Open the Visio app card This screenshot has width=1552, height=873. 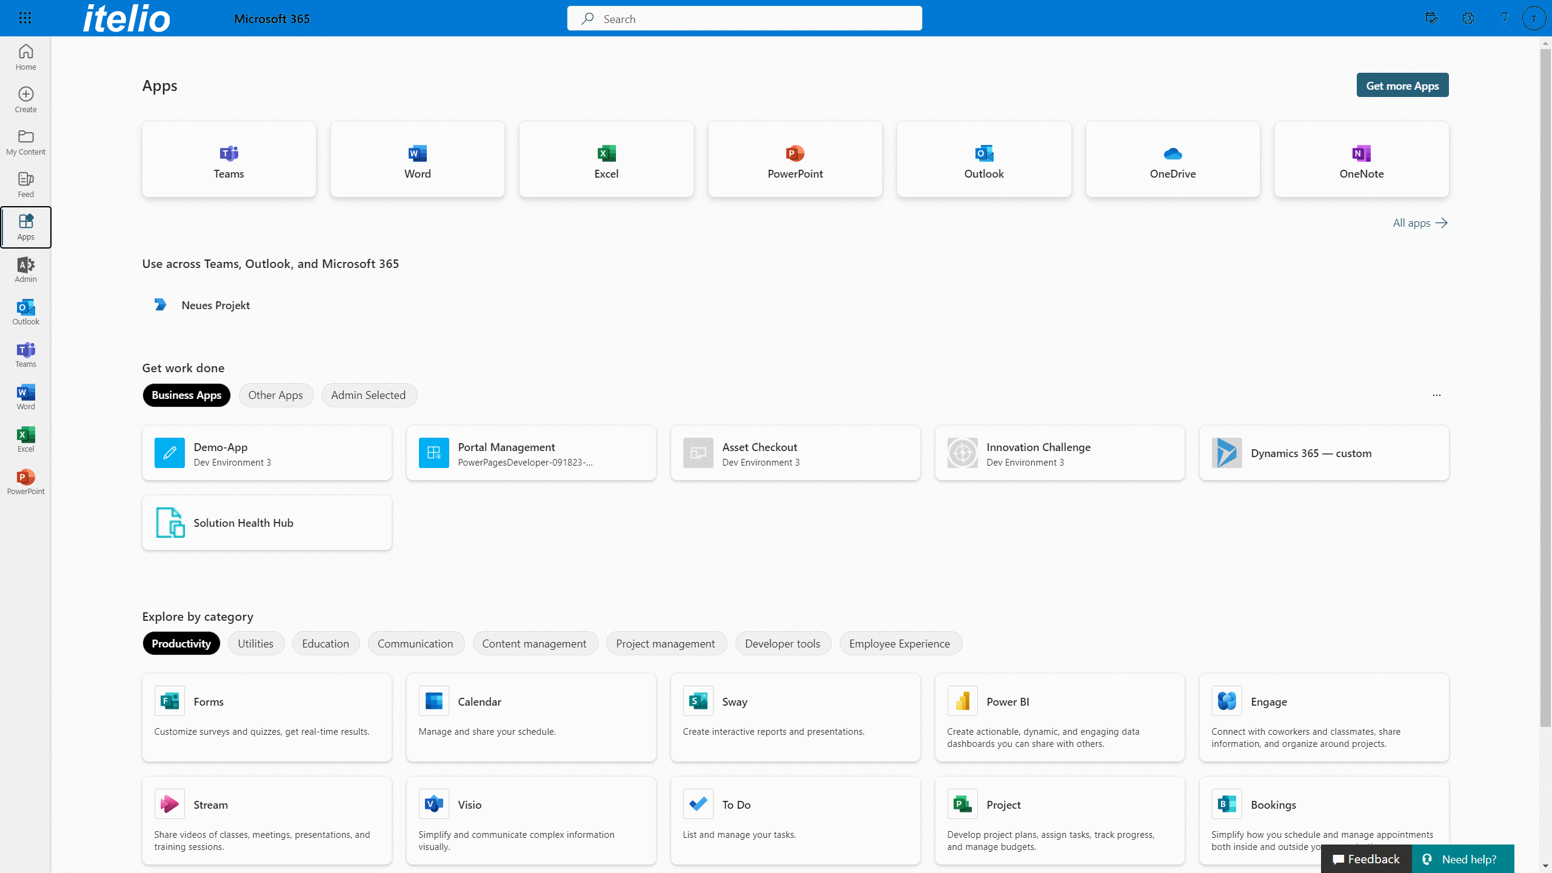point(531,820)
